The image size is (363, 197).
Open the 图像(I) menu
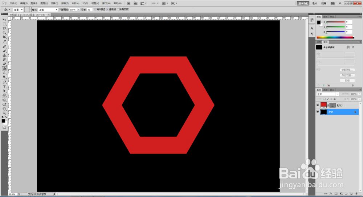pyautogui.click(x=34, y=4)
